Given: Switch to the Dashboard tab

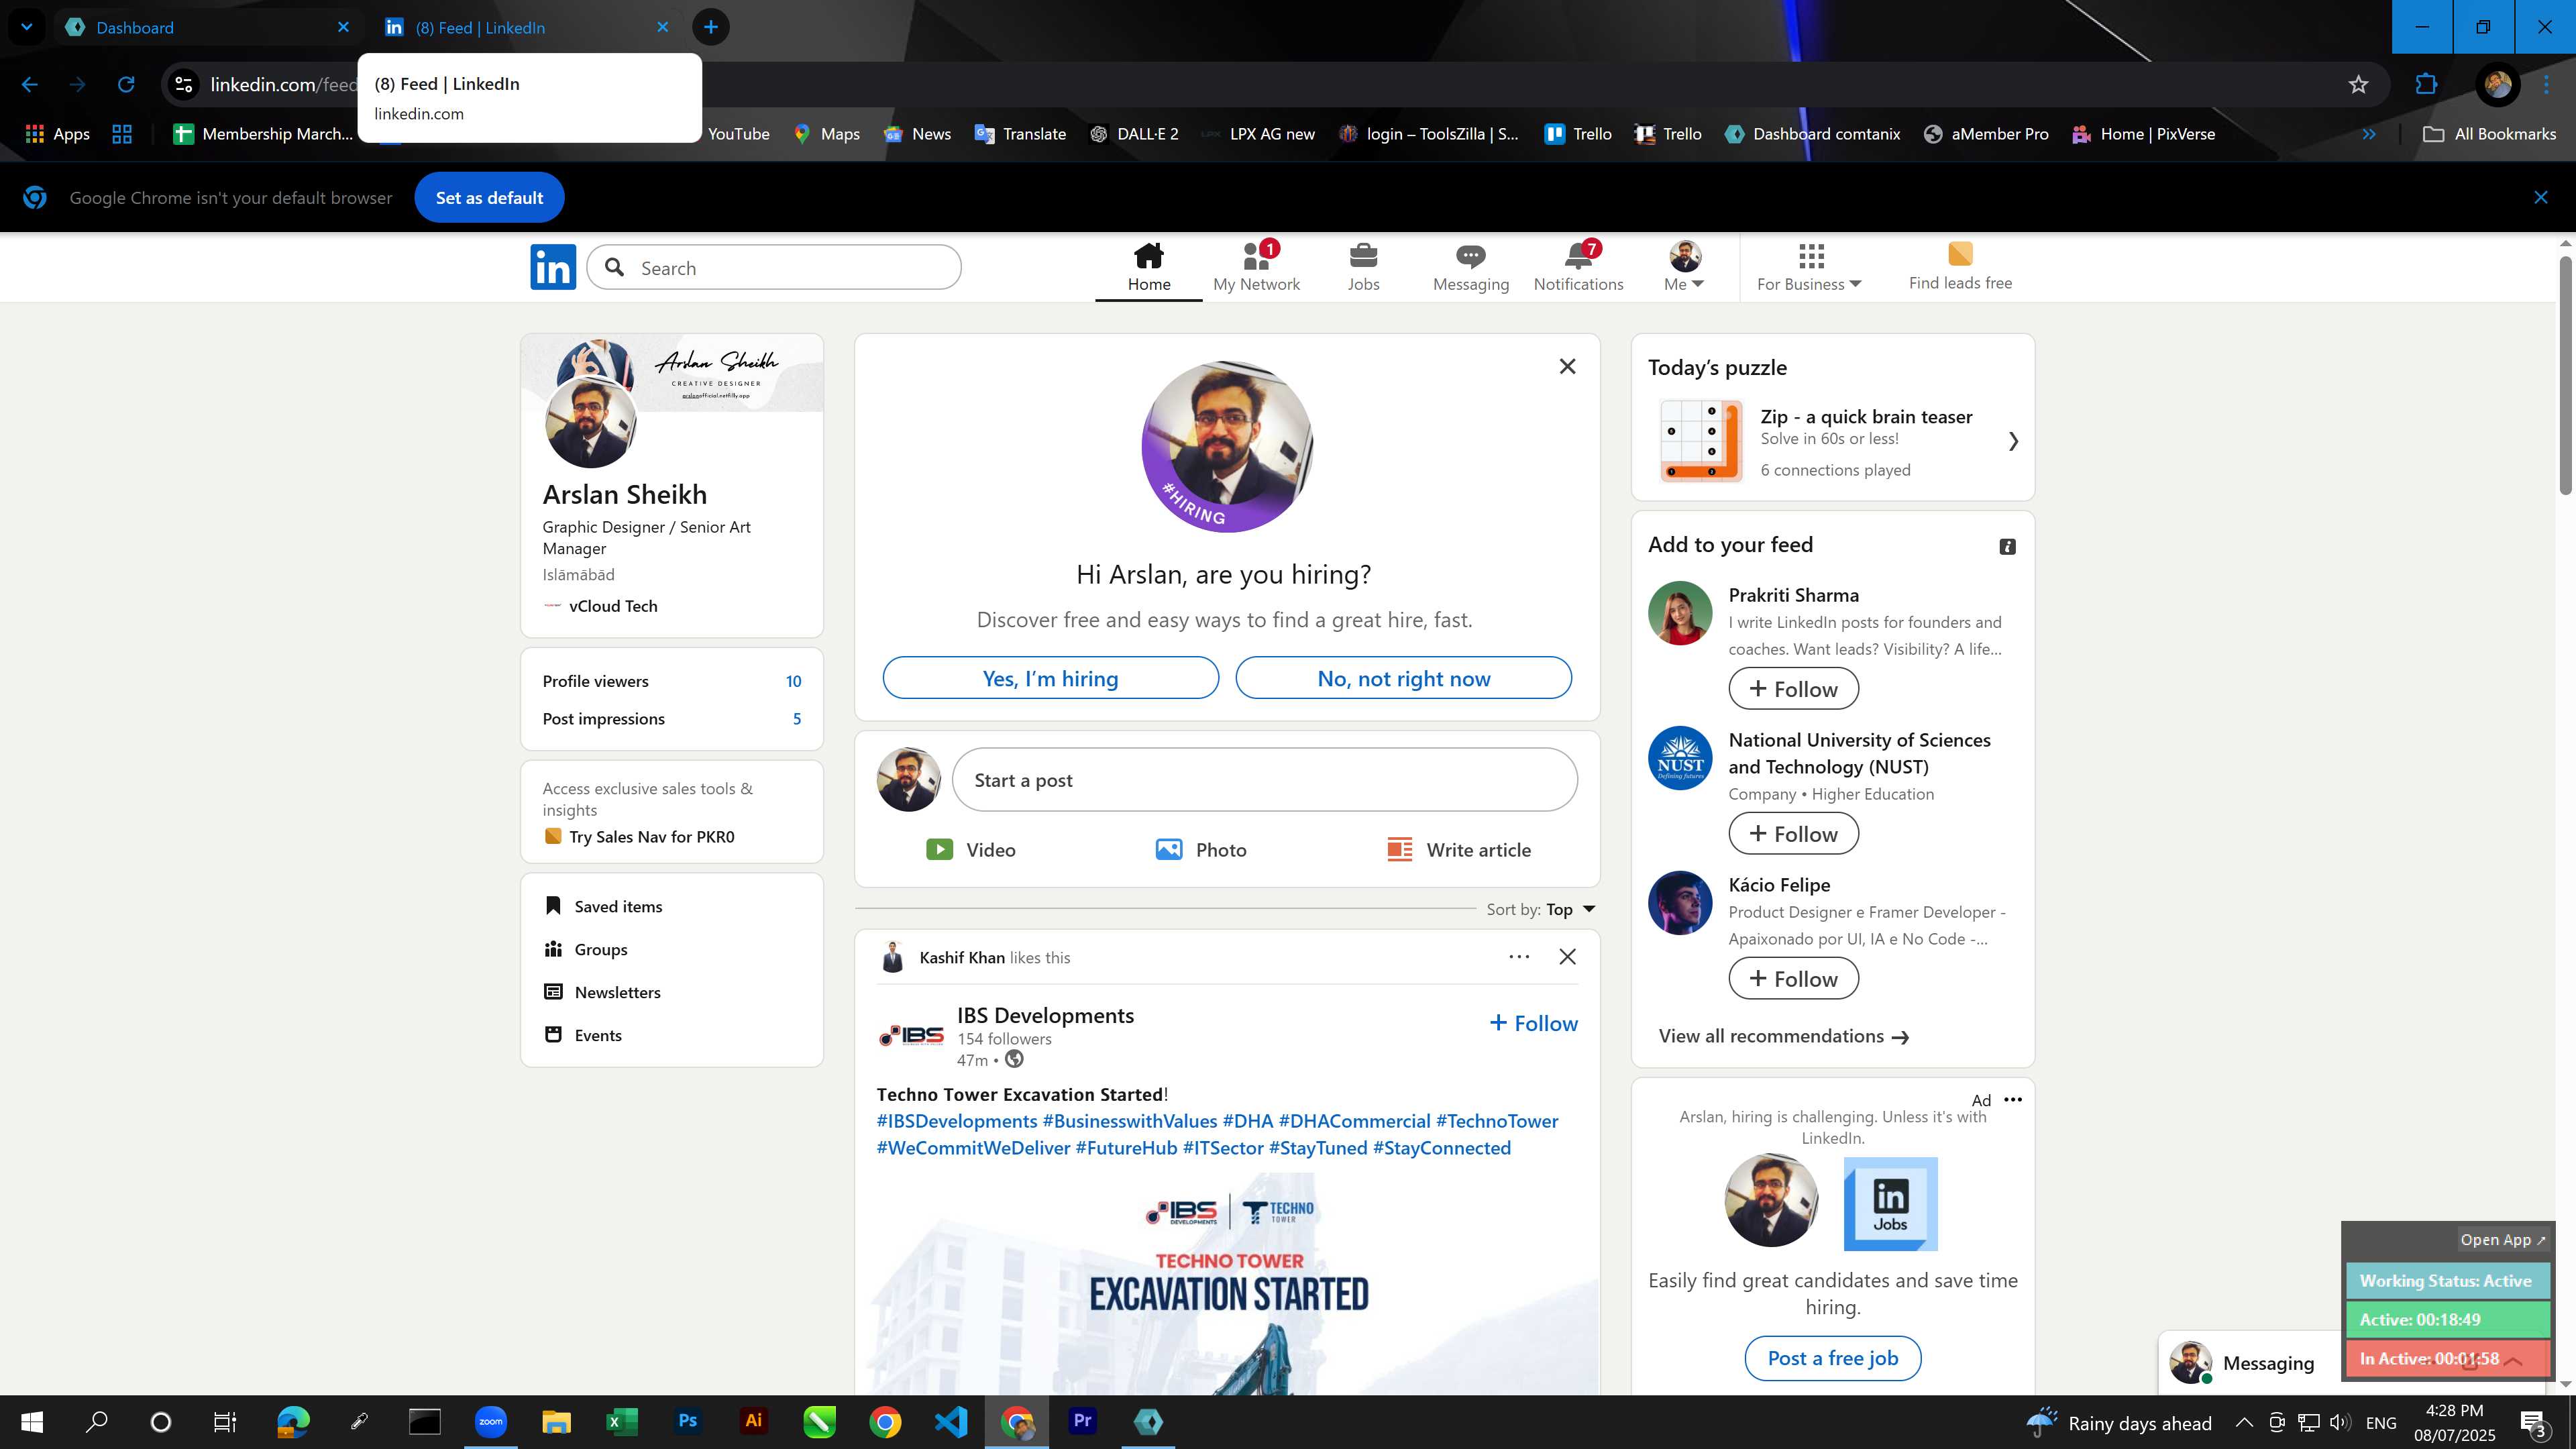Looking at the screenshot, I should (206, 27).
